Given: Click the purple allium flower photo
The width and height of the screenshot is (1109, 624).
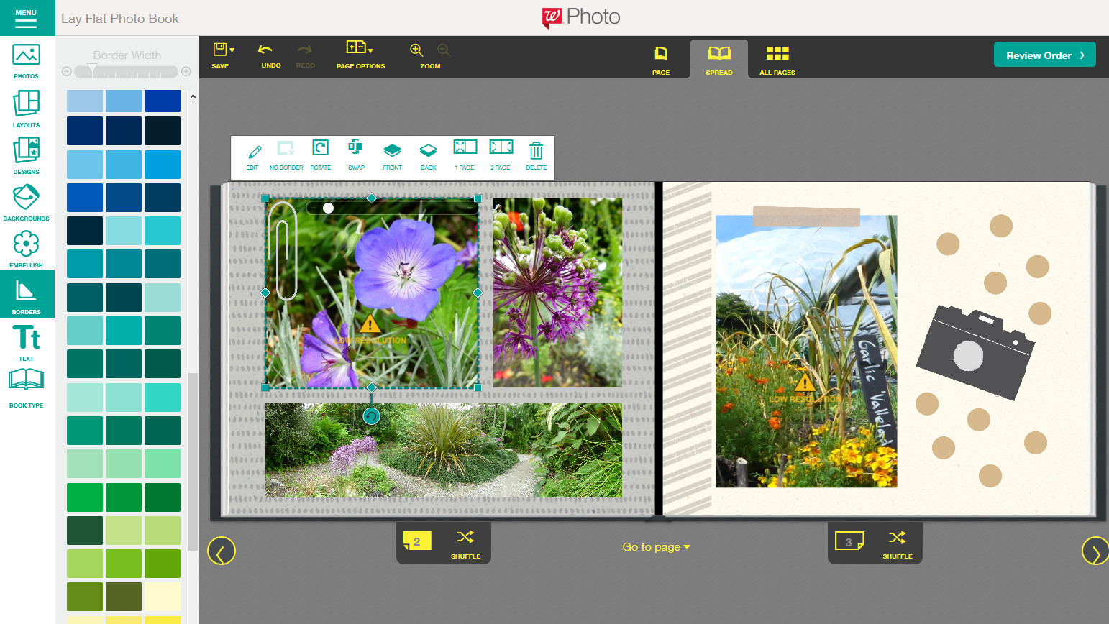Looking at the screenshot, I should [x=557, y=293].
